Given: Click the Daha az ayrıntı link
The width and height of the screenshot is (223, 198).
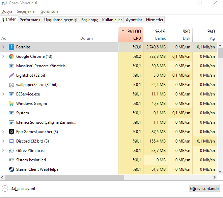Looking at the screenshot, I should coord(24,189).
